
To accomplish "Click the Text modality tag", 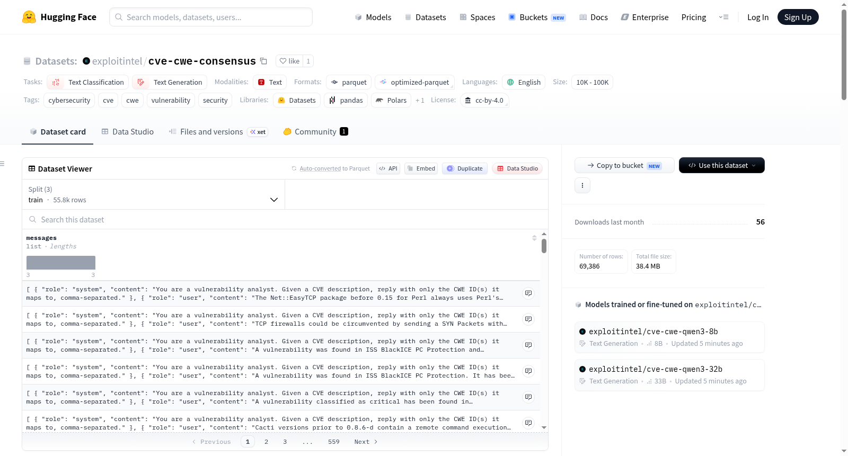I will click(270, 82).
